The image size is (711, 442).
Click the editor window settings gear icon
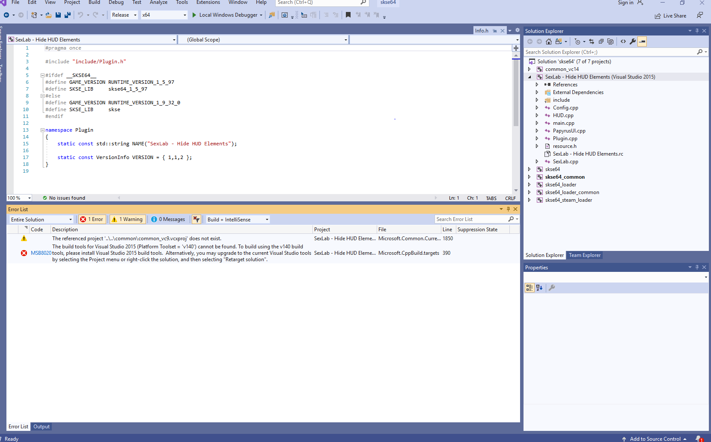pyautogui.click(x=518, y=30)
